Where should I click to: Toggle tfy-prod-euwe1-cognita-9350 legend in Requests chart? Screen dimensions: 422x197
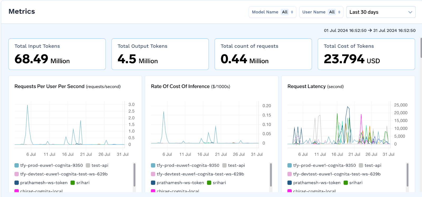coord(49,165)
